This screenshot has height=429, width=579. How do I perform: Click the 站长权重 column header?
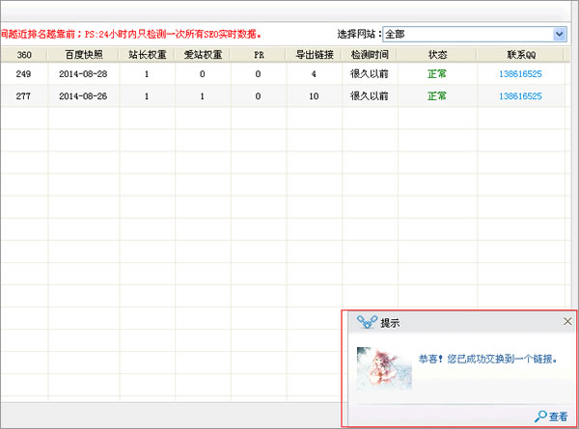[147, 55]
